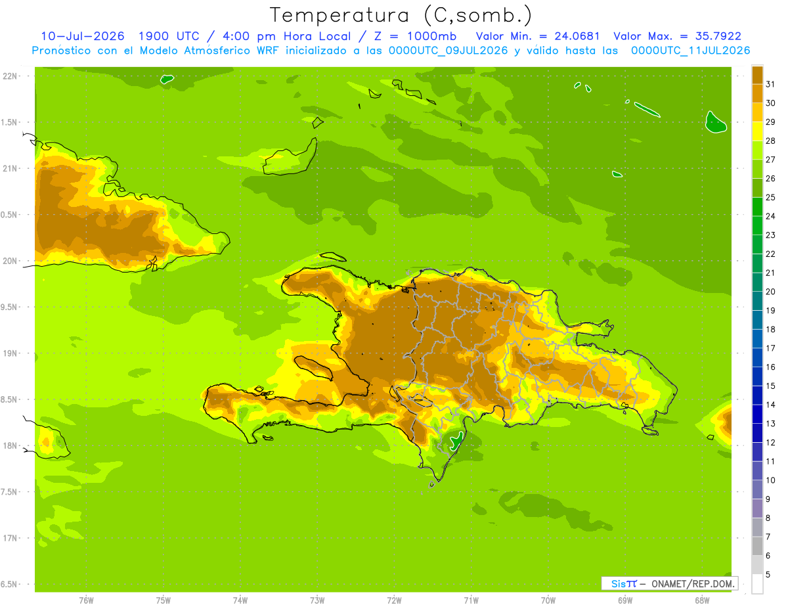Screen dimensions: 788x609
Task: Click the "1900 UTC" time label
Action: point(169,36)
